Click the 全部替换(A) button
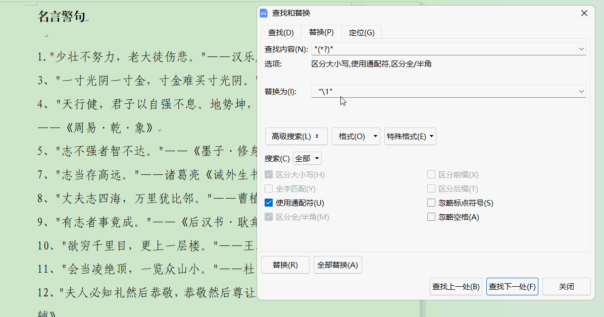 pos(337,265)
